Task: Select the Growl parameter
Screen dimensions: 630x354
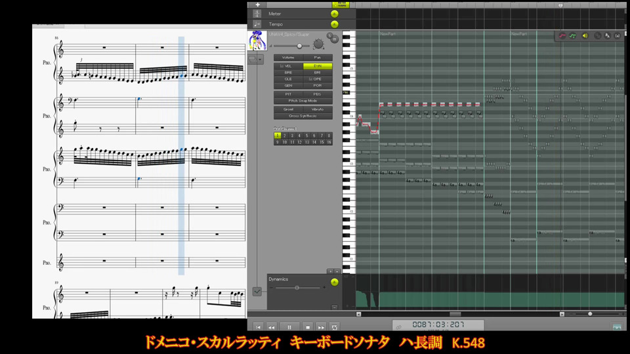Action: coord(288,109)
